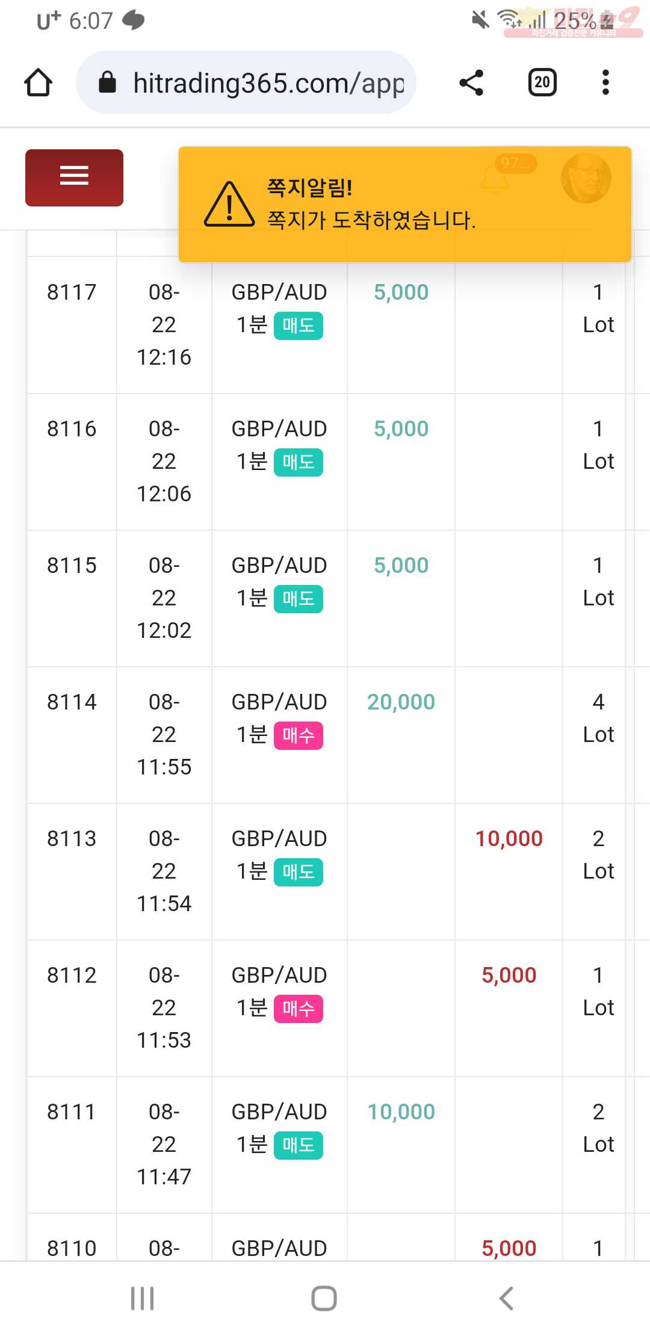Open the user profile avatar

[x=586, y=178]
